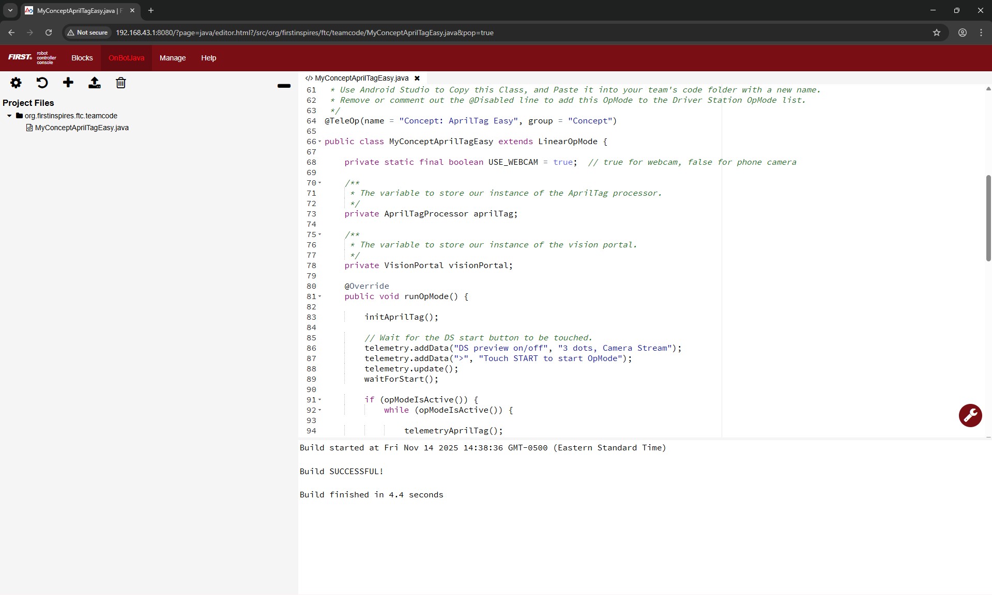The height and width of the screenshot is (595, 992).
Task: Fold the comment block at line 70
Action: pyautogui.click(x=319, y=183)
